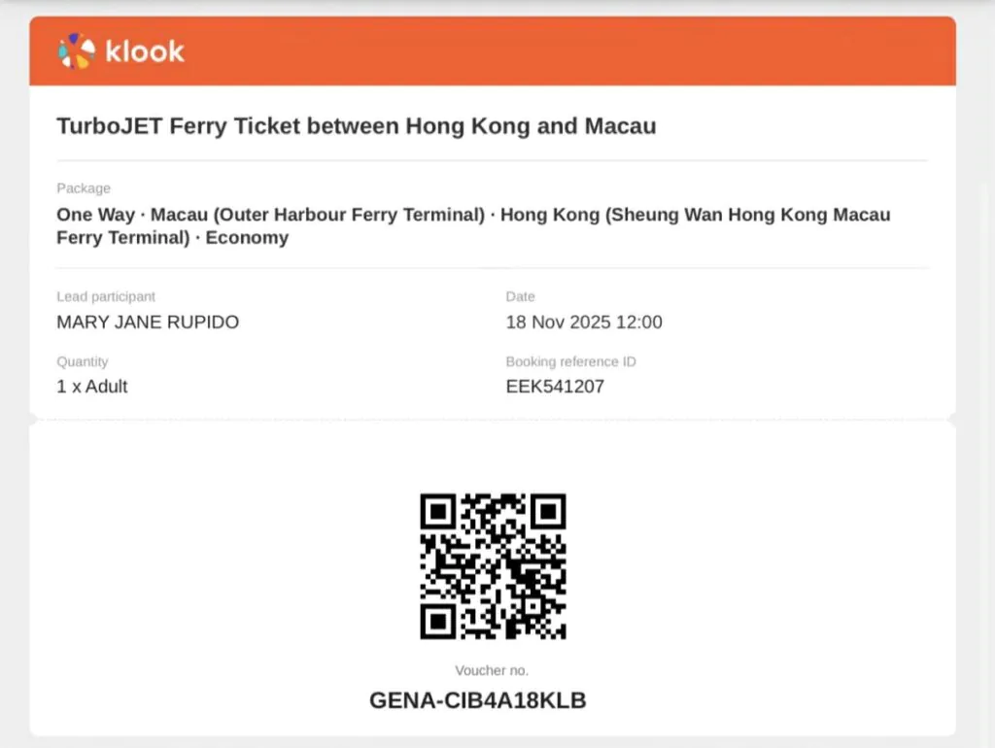Select voucher number GENA-CIB4A18KLB

tap(478, 699)
